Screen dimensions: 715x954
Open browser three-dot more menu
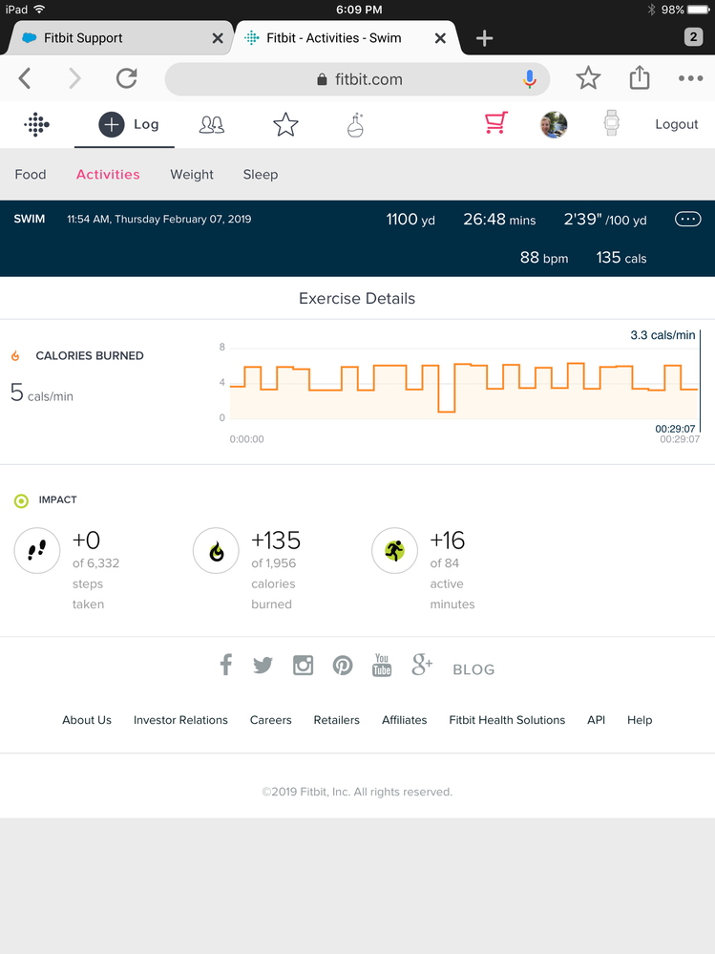690,78
